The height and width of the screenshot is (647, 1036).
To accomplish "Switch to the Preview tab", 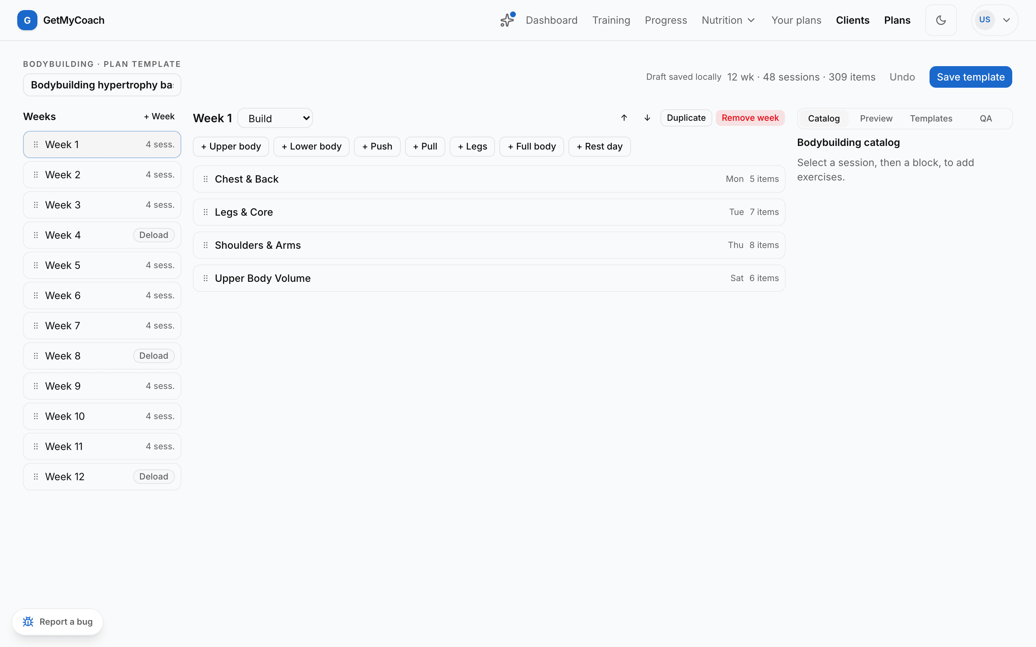I will (876, 119).
